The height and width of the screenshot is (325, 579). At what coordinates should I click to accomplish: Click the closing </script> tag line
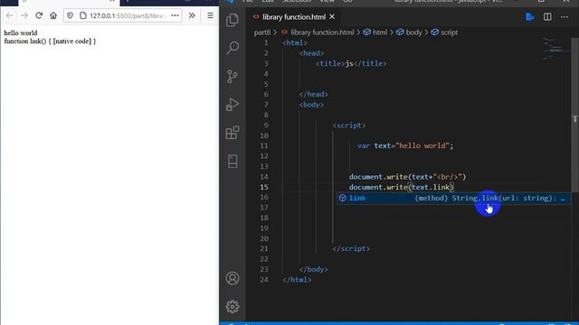351,249
